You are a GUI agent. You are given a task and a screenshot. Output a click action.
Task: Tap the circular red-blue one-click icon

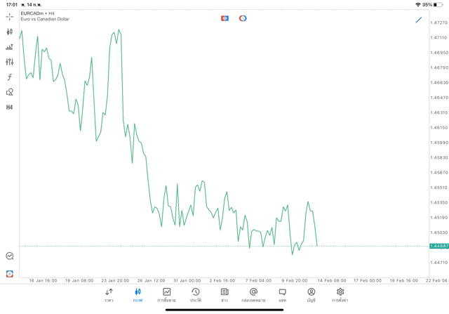(243, 18)
